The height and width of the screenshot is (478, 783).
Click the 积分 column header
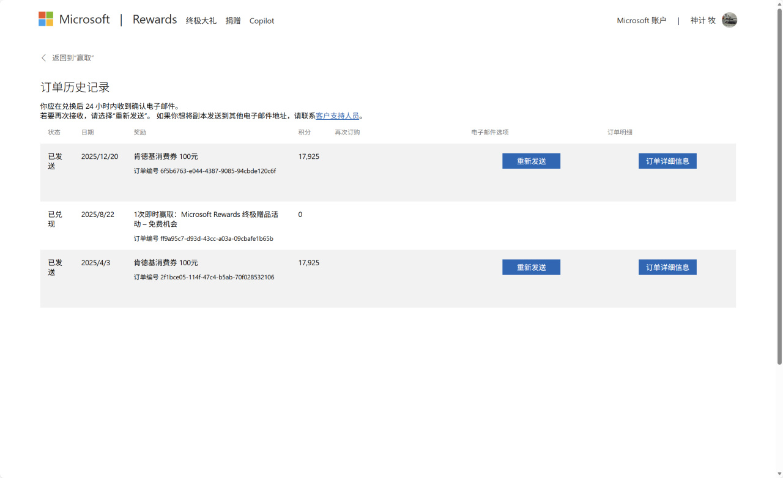click(x=305, y=132)
